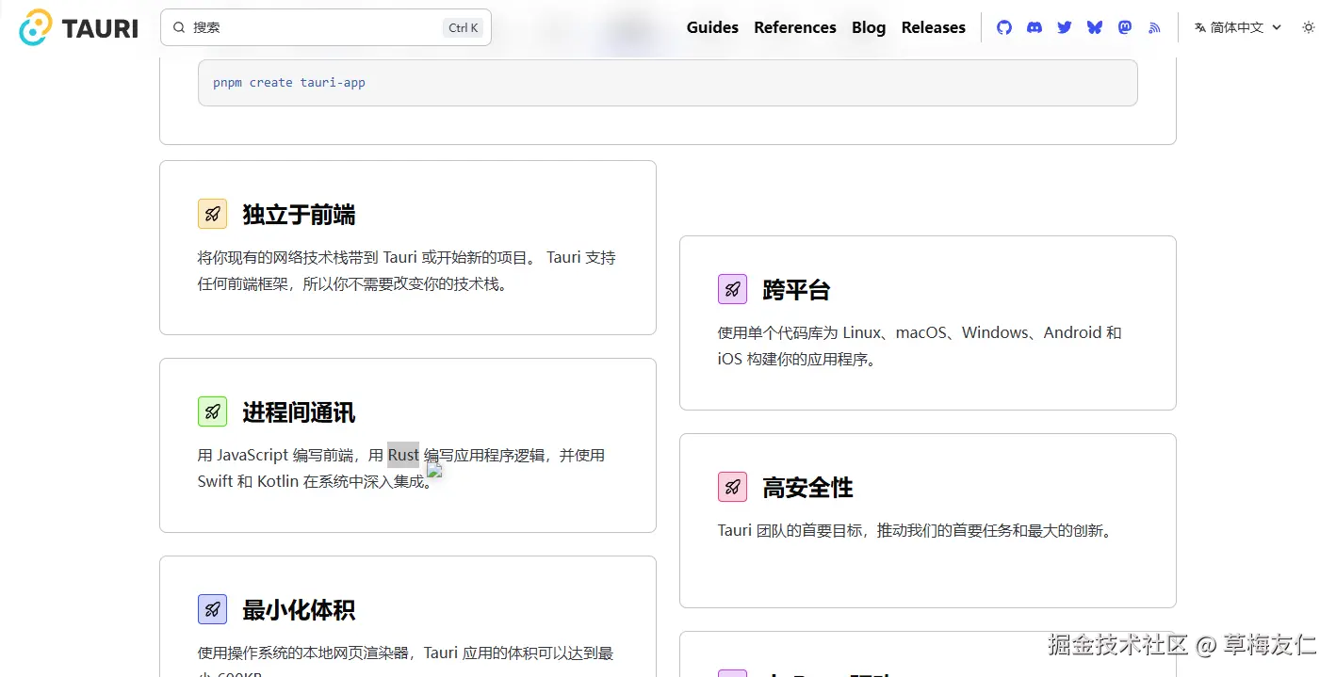The image size is (1336, 677).
Task: Open the RSS feed icon
Action: point(1155,27)
